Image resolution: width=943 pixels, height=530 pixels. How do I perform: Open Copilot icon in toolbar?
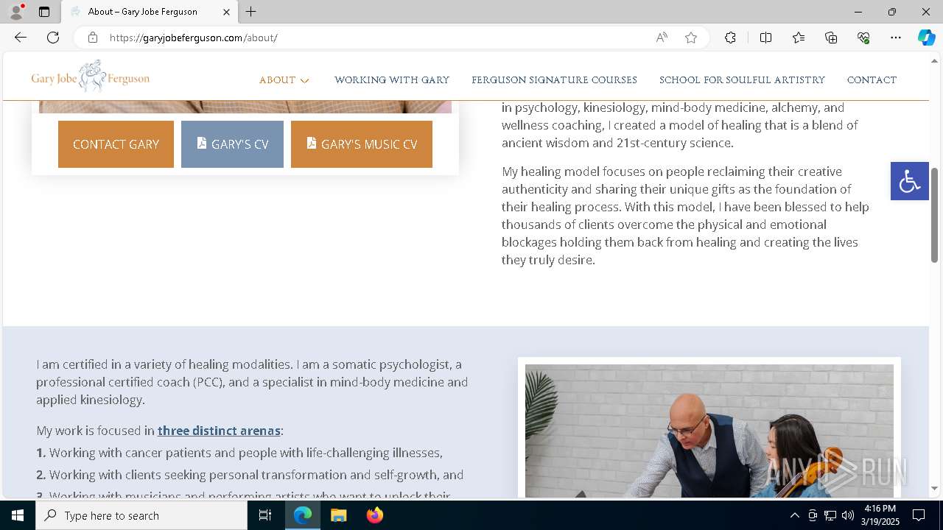point(926,38)
